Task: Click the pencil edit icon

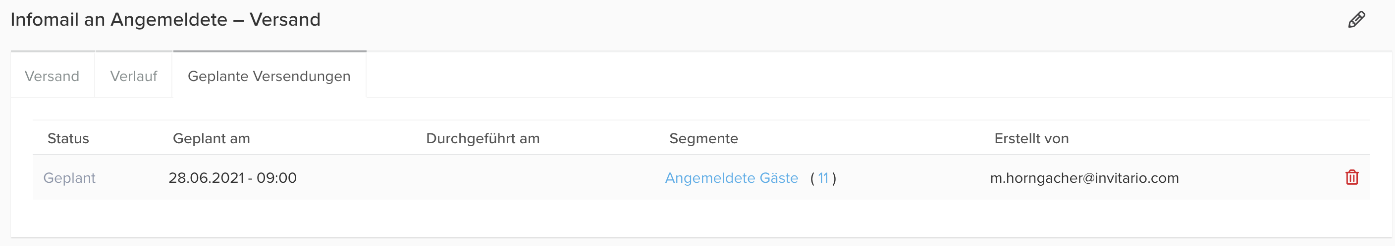Action: (x=1356, y=20)
